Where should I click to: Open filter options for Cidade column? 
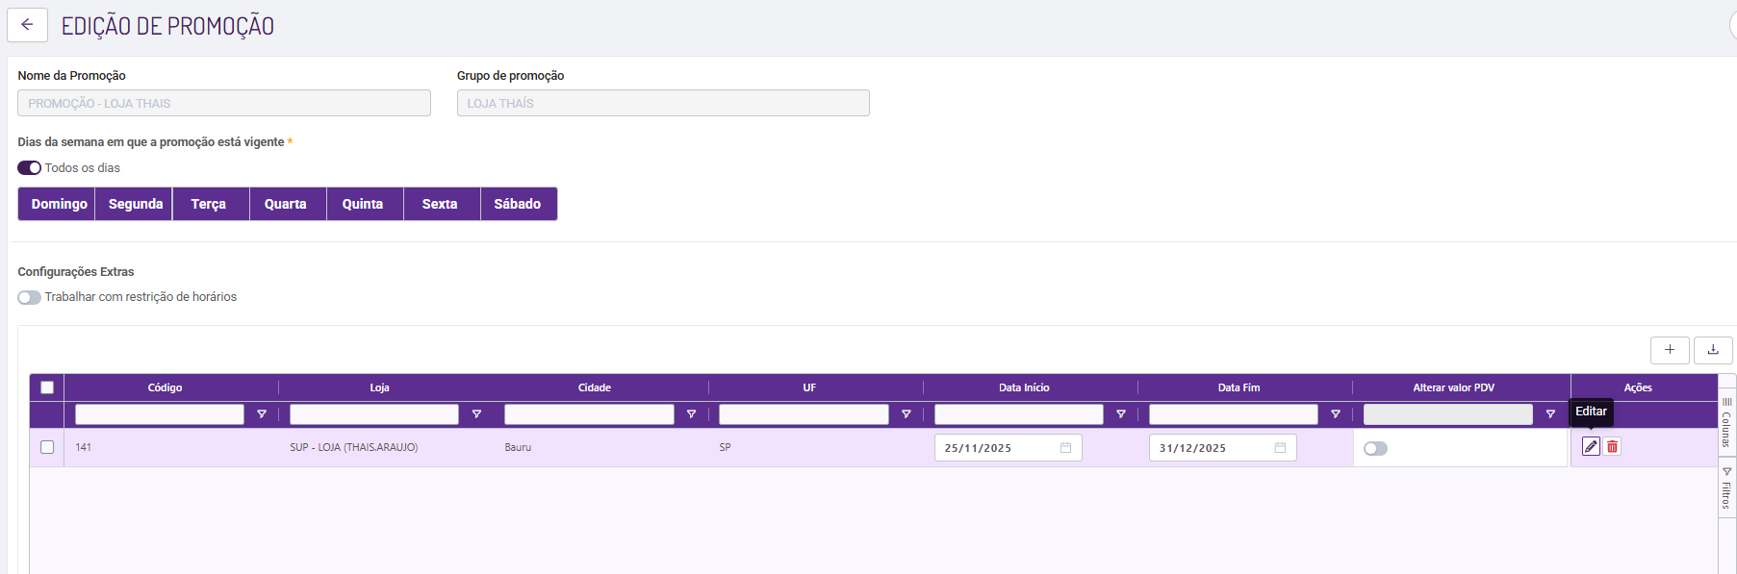[691, 414]
